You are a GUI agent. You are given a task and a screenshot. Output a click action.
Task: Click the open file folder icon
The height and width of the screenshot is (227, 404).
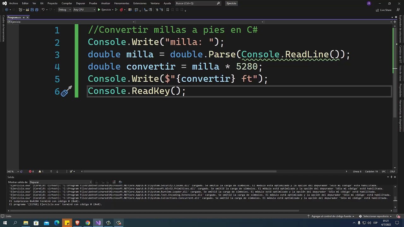(27, 9)
